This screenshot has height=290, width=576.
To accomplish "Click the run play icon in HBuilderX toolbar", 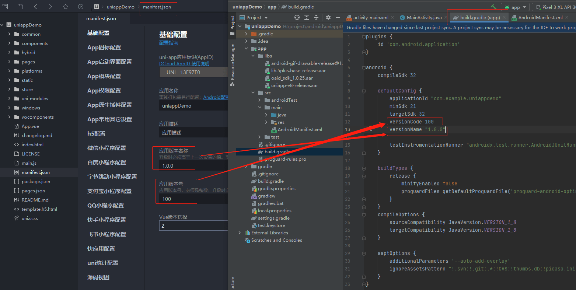I will pos(81,7).
